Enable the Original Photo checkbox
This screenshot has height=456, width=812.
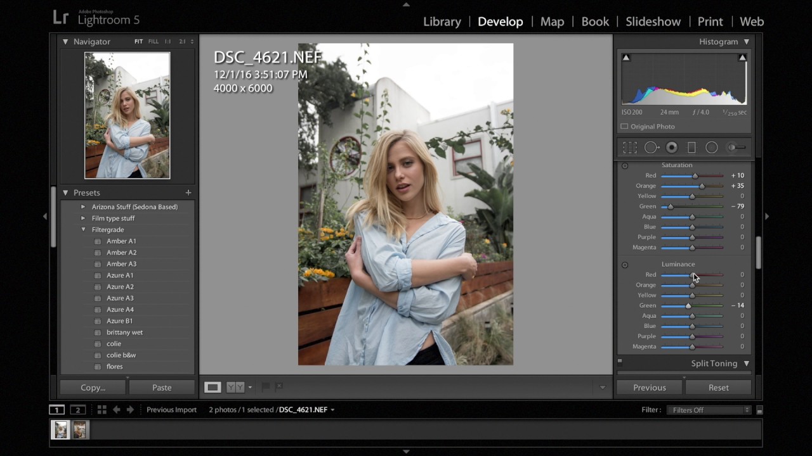tap(624, 127)
